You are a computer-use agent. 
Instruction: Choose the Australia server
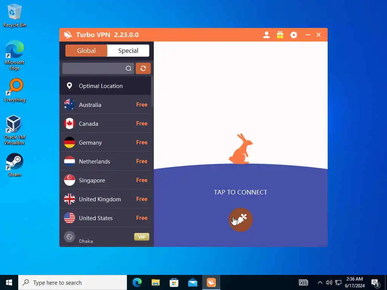coord(105,105)
